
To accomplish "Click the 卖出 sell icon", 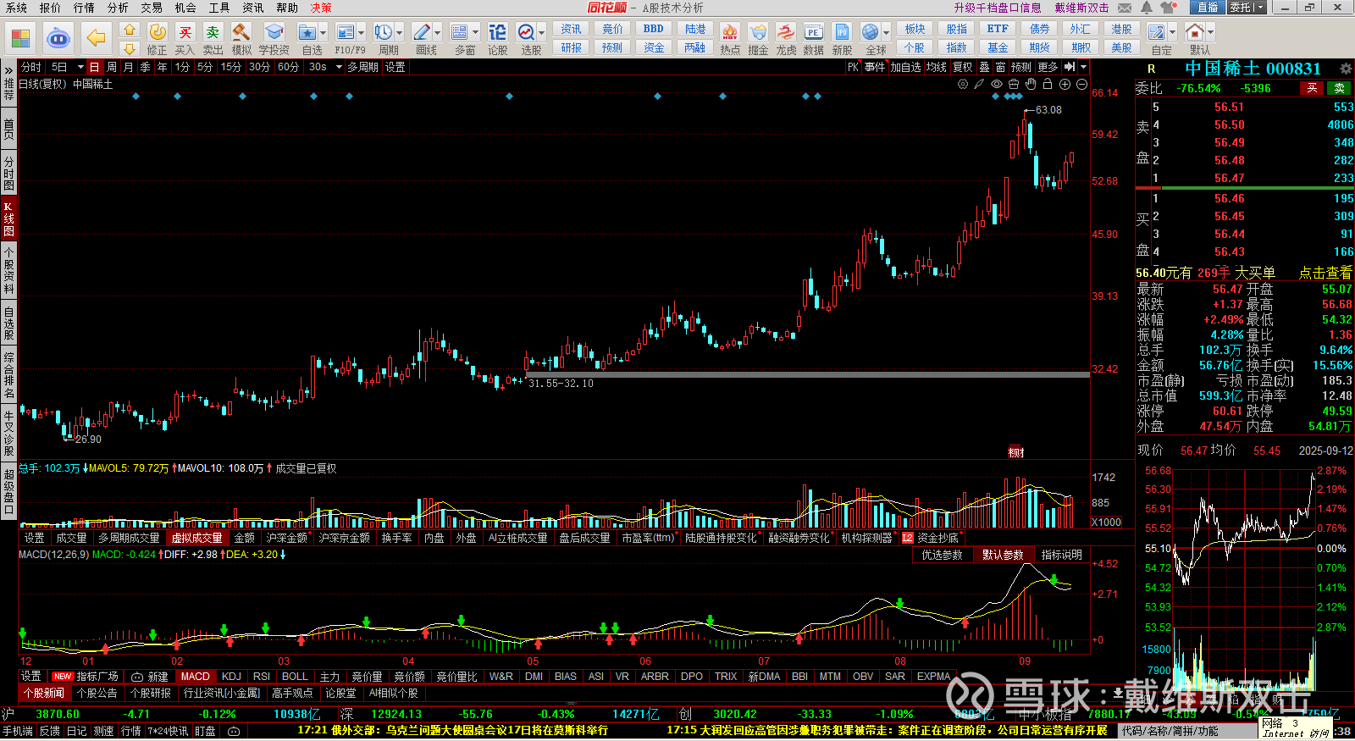I will (x=213, y=39).
